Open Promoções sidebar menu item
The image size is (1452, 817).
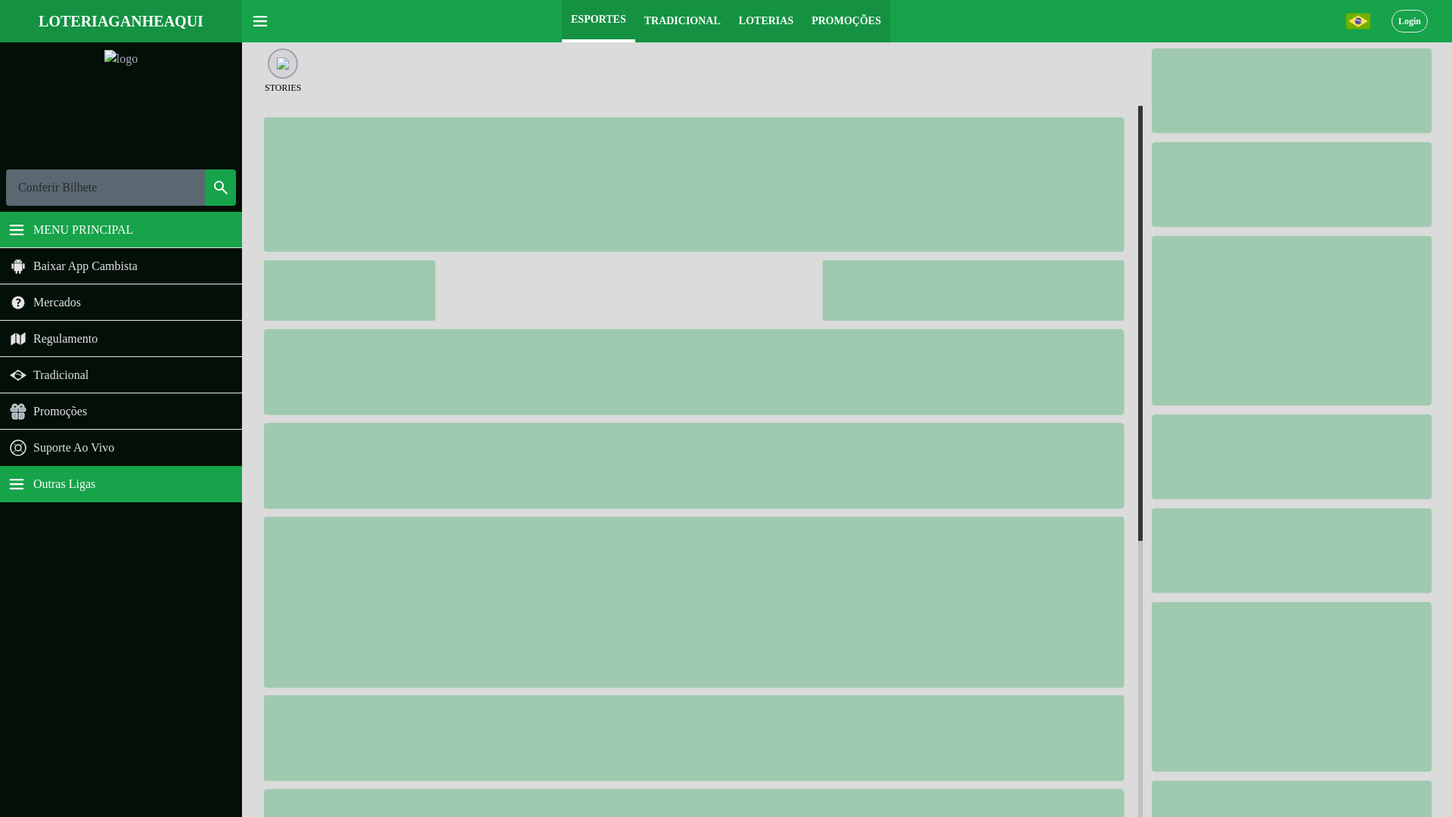121,412
